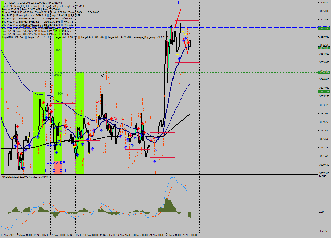Select a yellow star signal marker near the recent high
331x238 pixels.
[183, 31]
